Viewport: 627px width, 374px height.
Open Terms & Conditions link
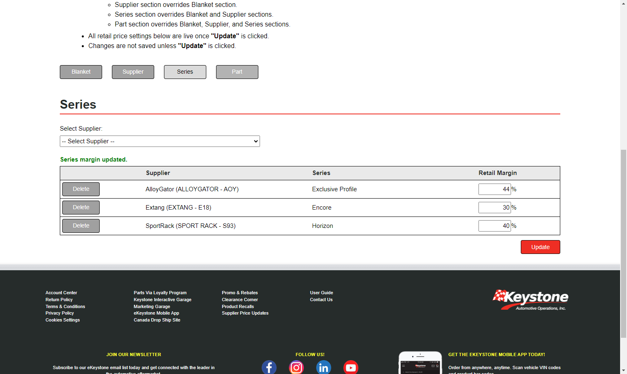point(65,306)
